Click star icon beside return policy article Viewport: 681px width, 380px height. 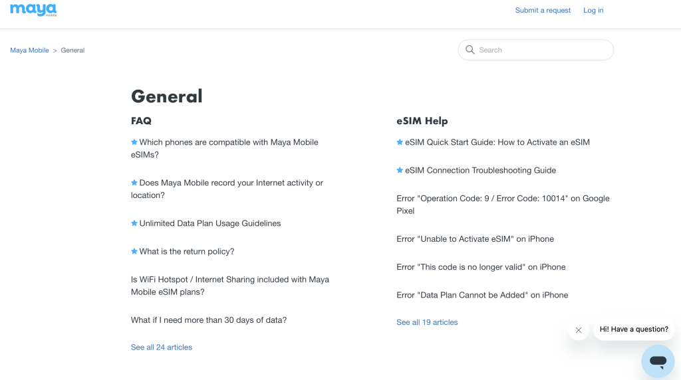134,251
